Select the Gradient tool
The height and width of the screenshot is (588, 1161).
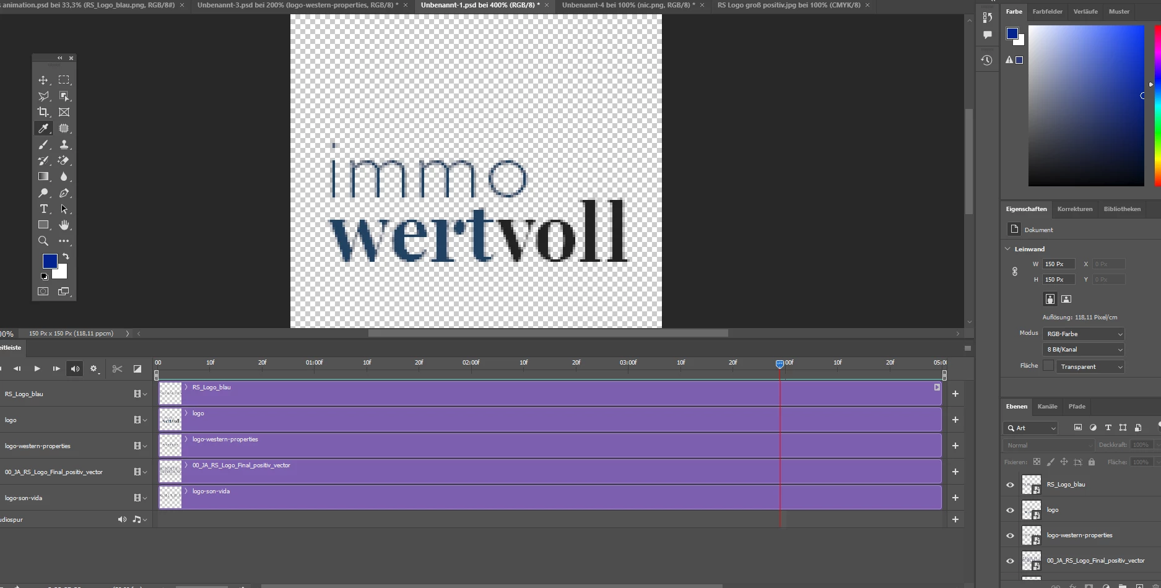coord(43,176)
